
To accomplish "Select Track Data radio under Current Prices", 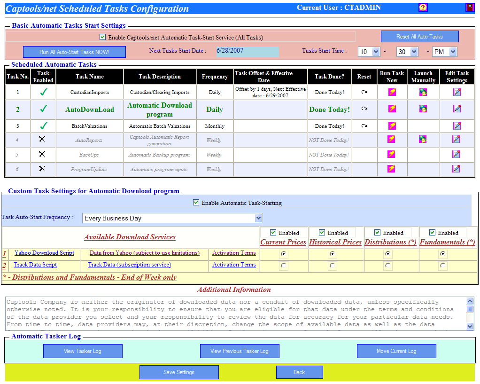I will (x=283, y=265).
